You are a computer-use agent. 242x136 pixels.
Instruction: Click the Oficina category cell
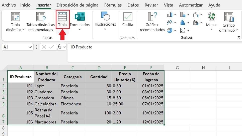click(73, 98)
